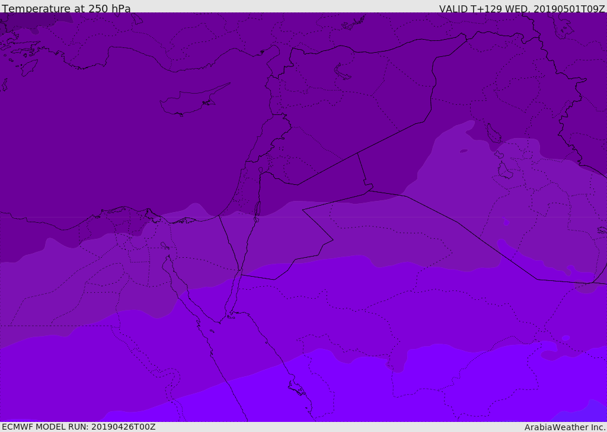Click the 'ECMWF MODEL RUN: 20190426T00Z' label
The image size is (607, 432).
coord(79,427)
